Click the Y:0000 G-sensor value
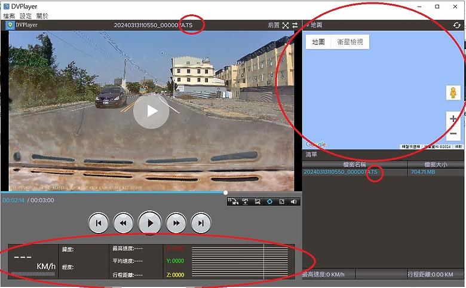 coord(175,261)
